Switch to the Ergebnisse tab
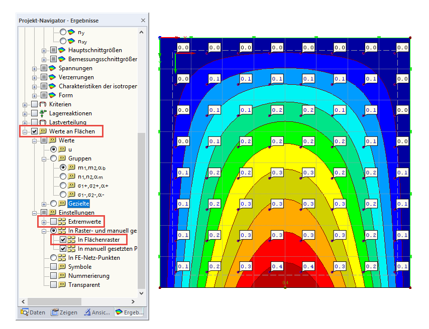 [x=129, y=312]
